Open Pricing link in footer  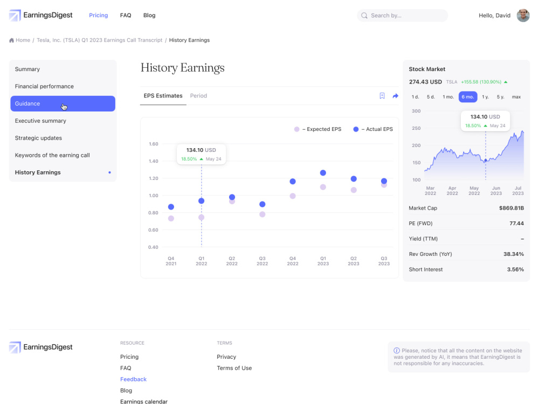pyautogui.click(x=129, y=357)
